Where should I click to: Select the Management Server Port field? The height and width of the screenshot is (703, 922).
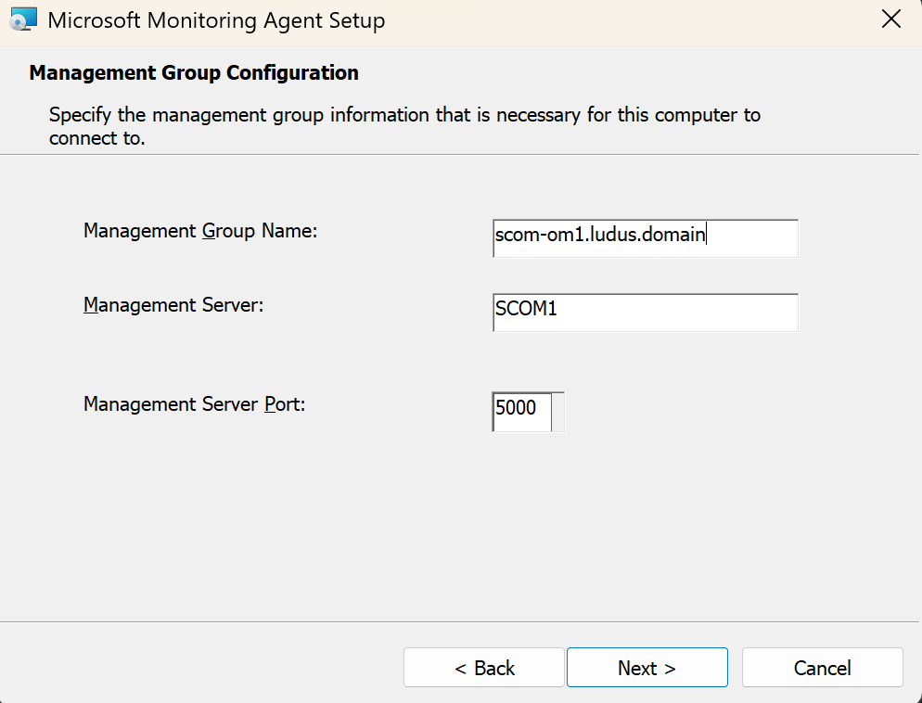point(521,411)
